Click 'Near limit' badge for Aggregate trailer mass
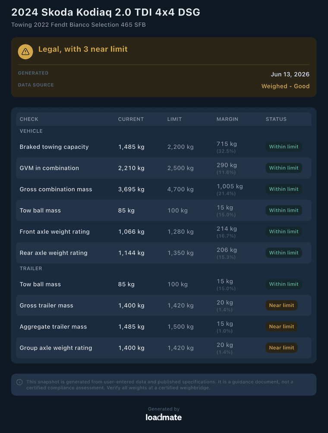 point(281,326)
